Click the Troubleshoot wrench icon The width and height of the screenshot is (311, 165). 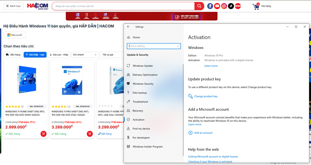pyautogui.click(x=128, y=101)
